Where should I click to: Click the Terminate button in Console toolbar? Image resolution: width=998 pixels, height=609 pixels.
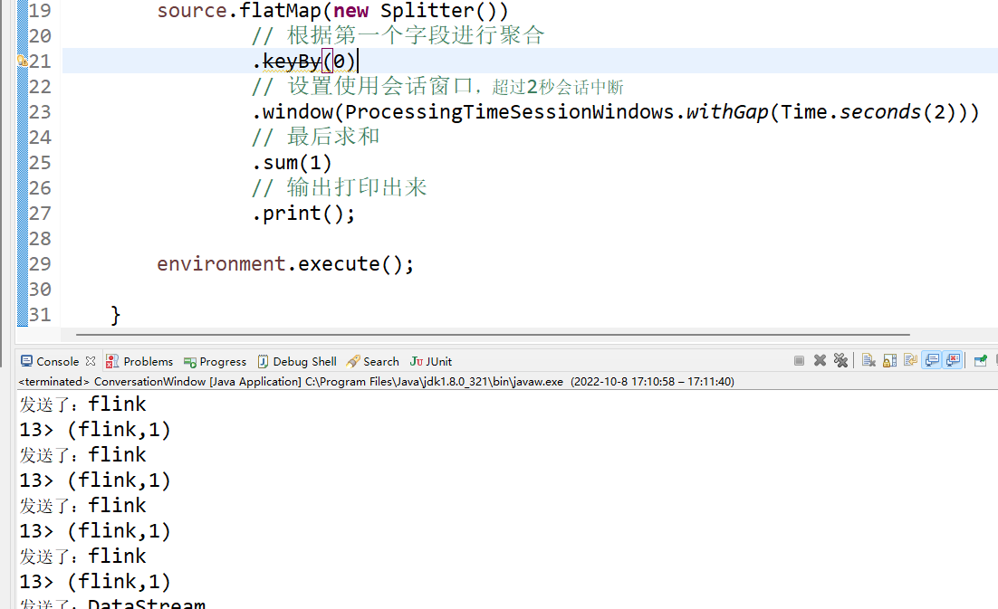799,360
